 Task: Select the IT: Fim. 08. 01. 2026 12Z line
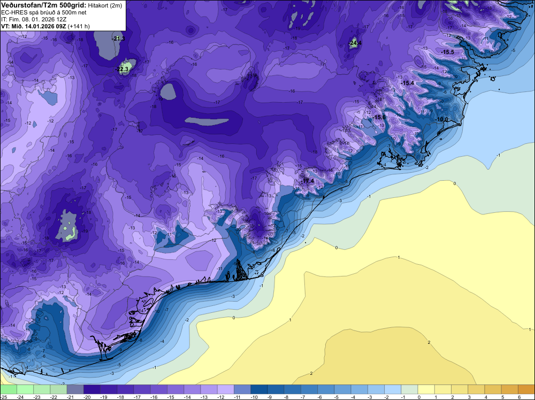click(x=34, y=19)
